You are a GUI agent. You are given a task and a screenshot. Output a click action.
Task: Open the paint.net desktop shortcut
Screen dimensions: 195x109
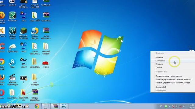point(12,3)
